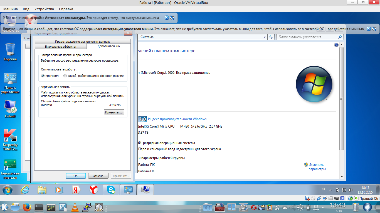Open the Klipper scissors clipboard icon
Image resolution: width=380 pixels, height=213 pixels.
[x=277, y=207]
